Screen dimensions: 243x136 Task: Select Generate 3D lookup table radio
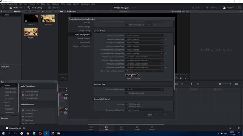point(126,107)
